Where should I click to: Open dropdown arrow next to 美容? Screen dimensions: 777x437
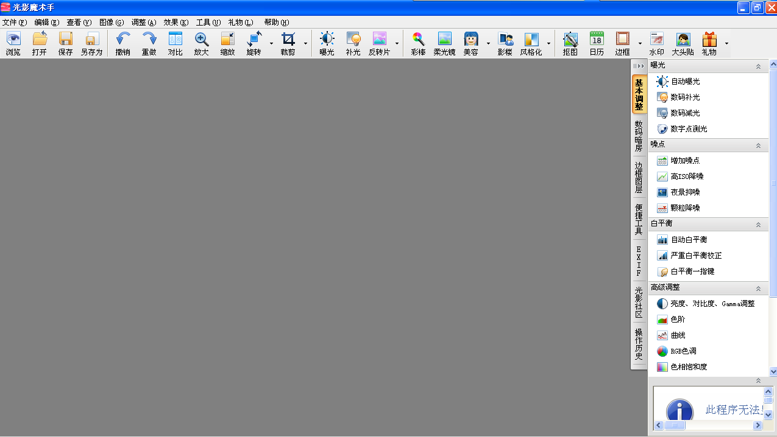488,44
